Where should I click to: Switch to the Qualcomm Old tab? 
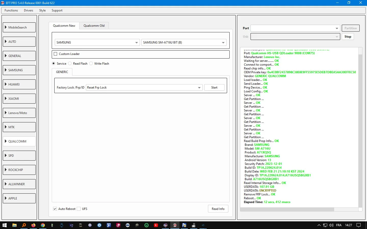pyautogui.click(x=94, y=26)
